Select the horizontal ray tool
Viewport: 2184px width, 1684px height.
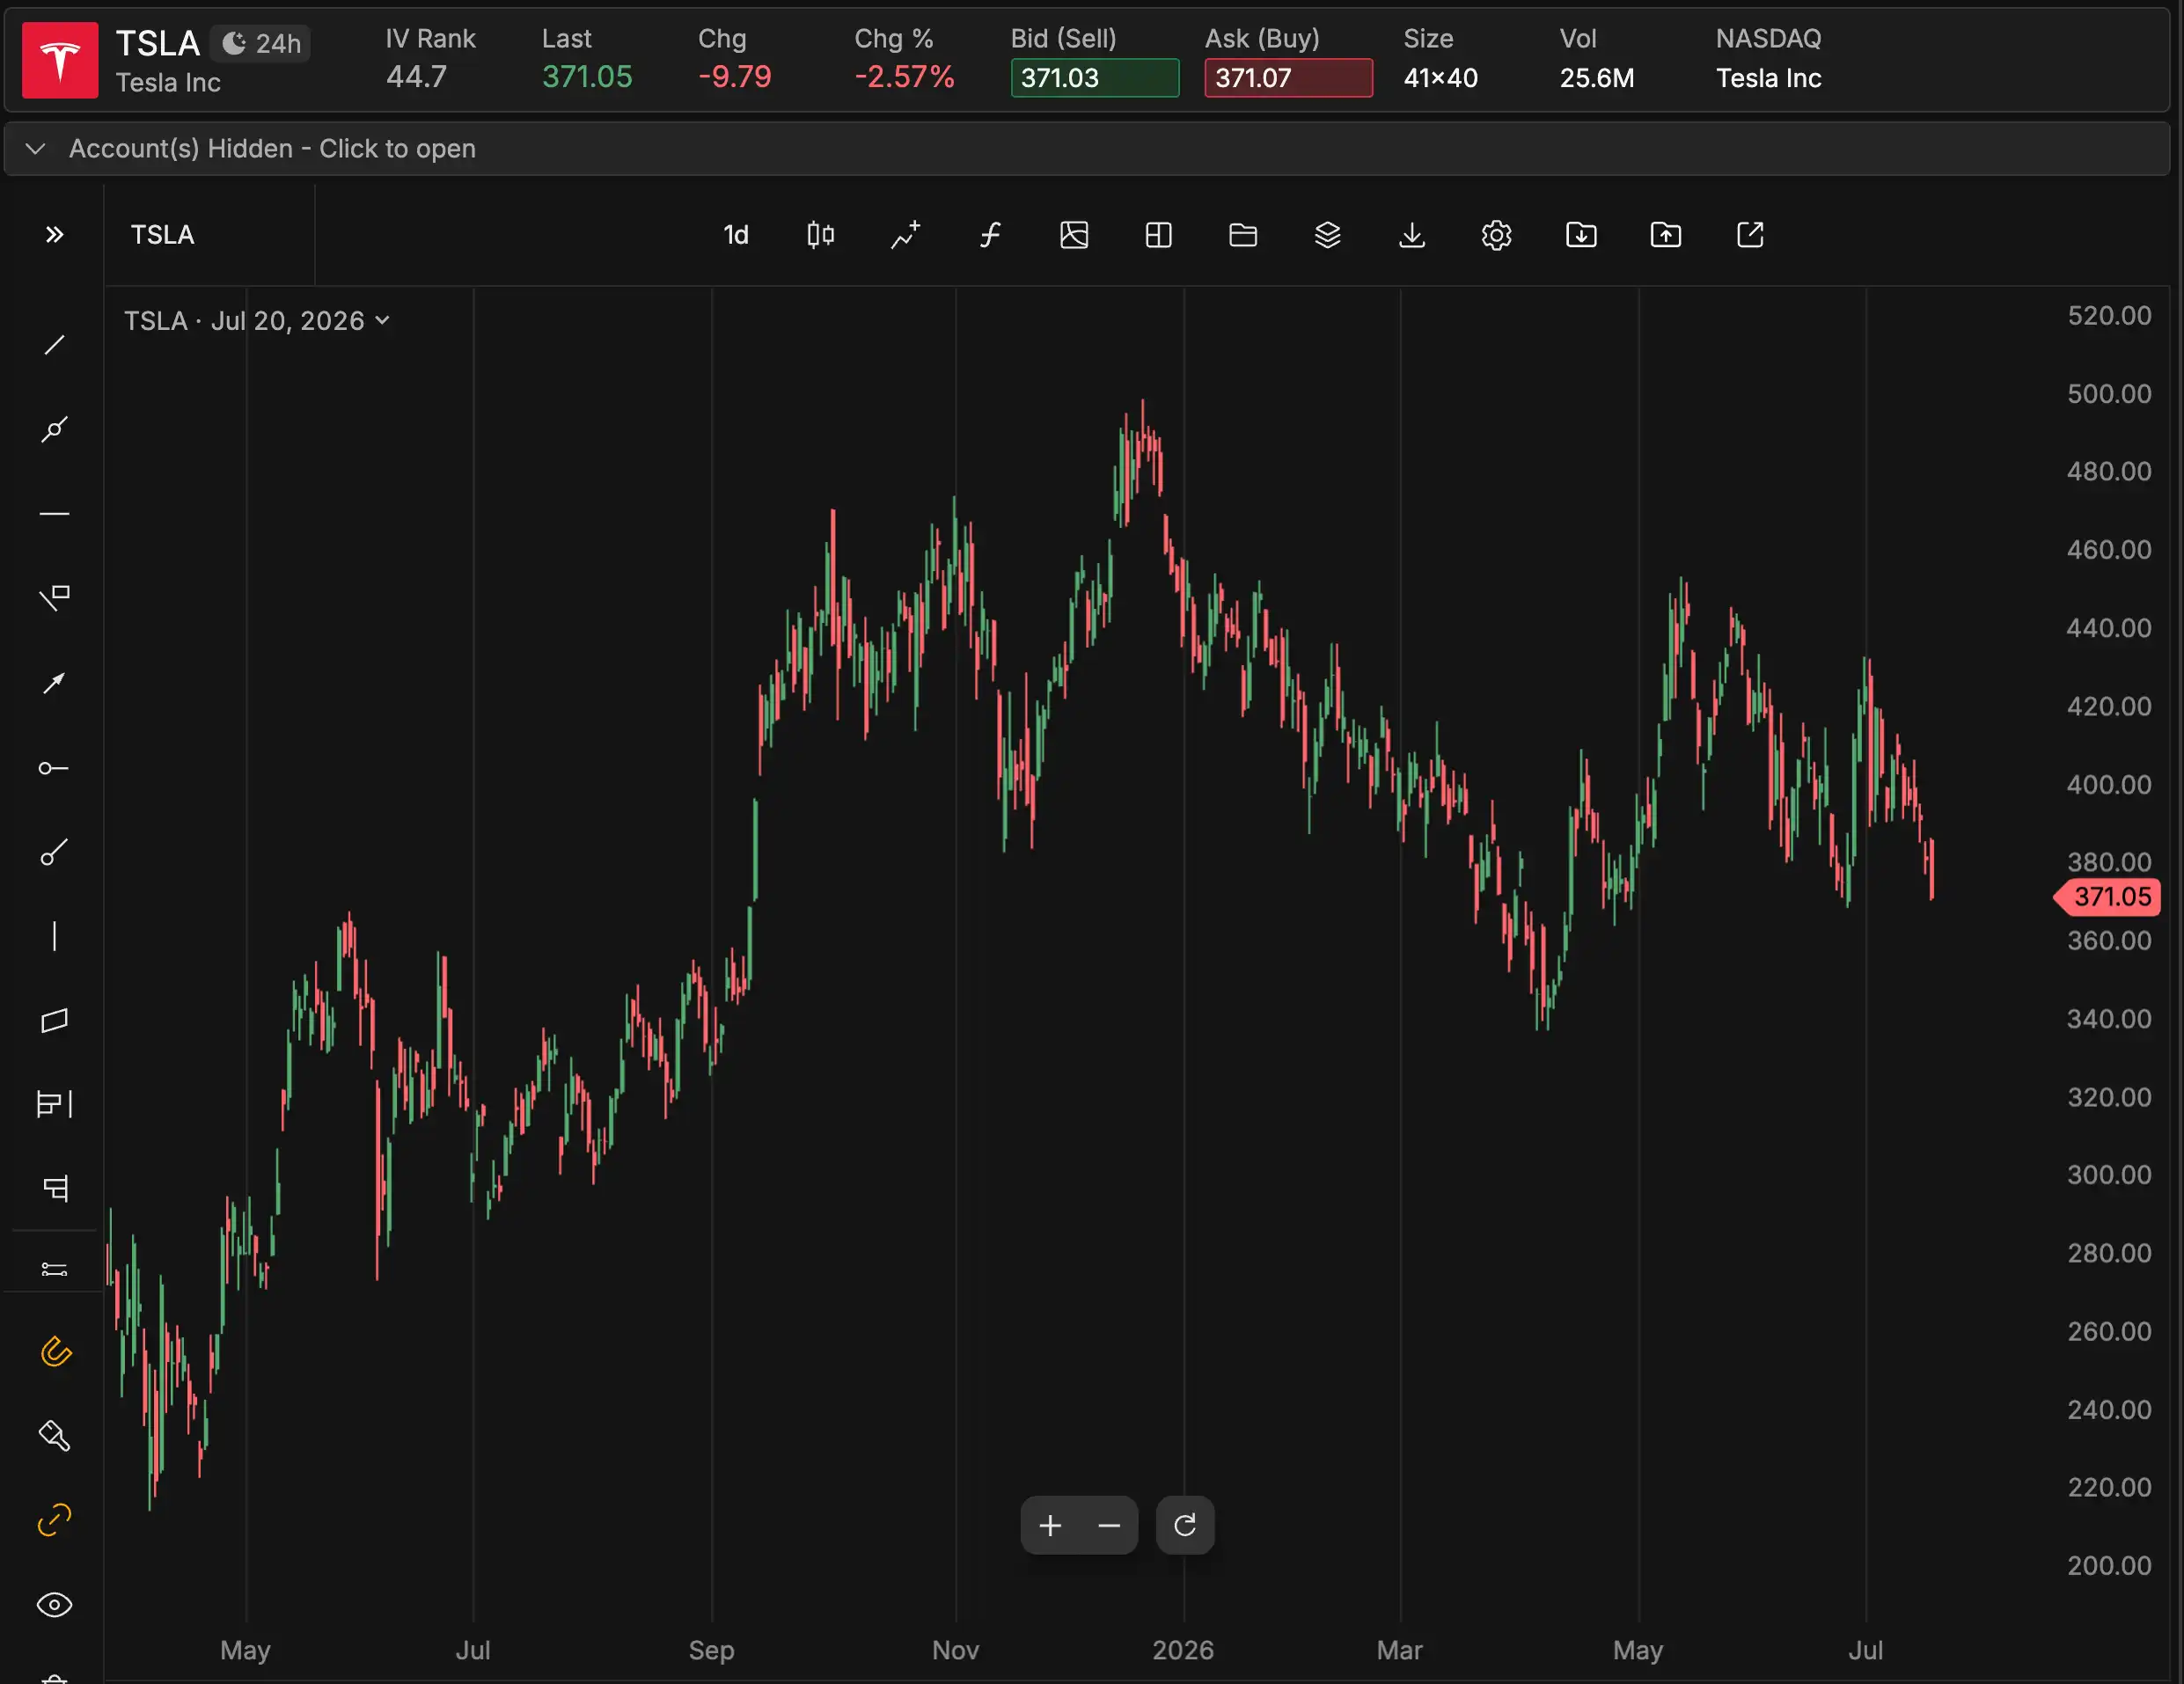tap(54, 768)
